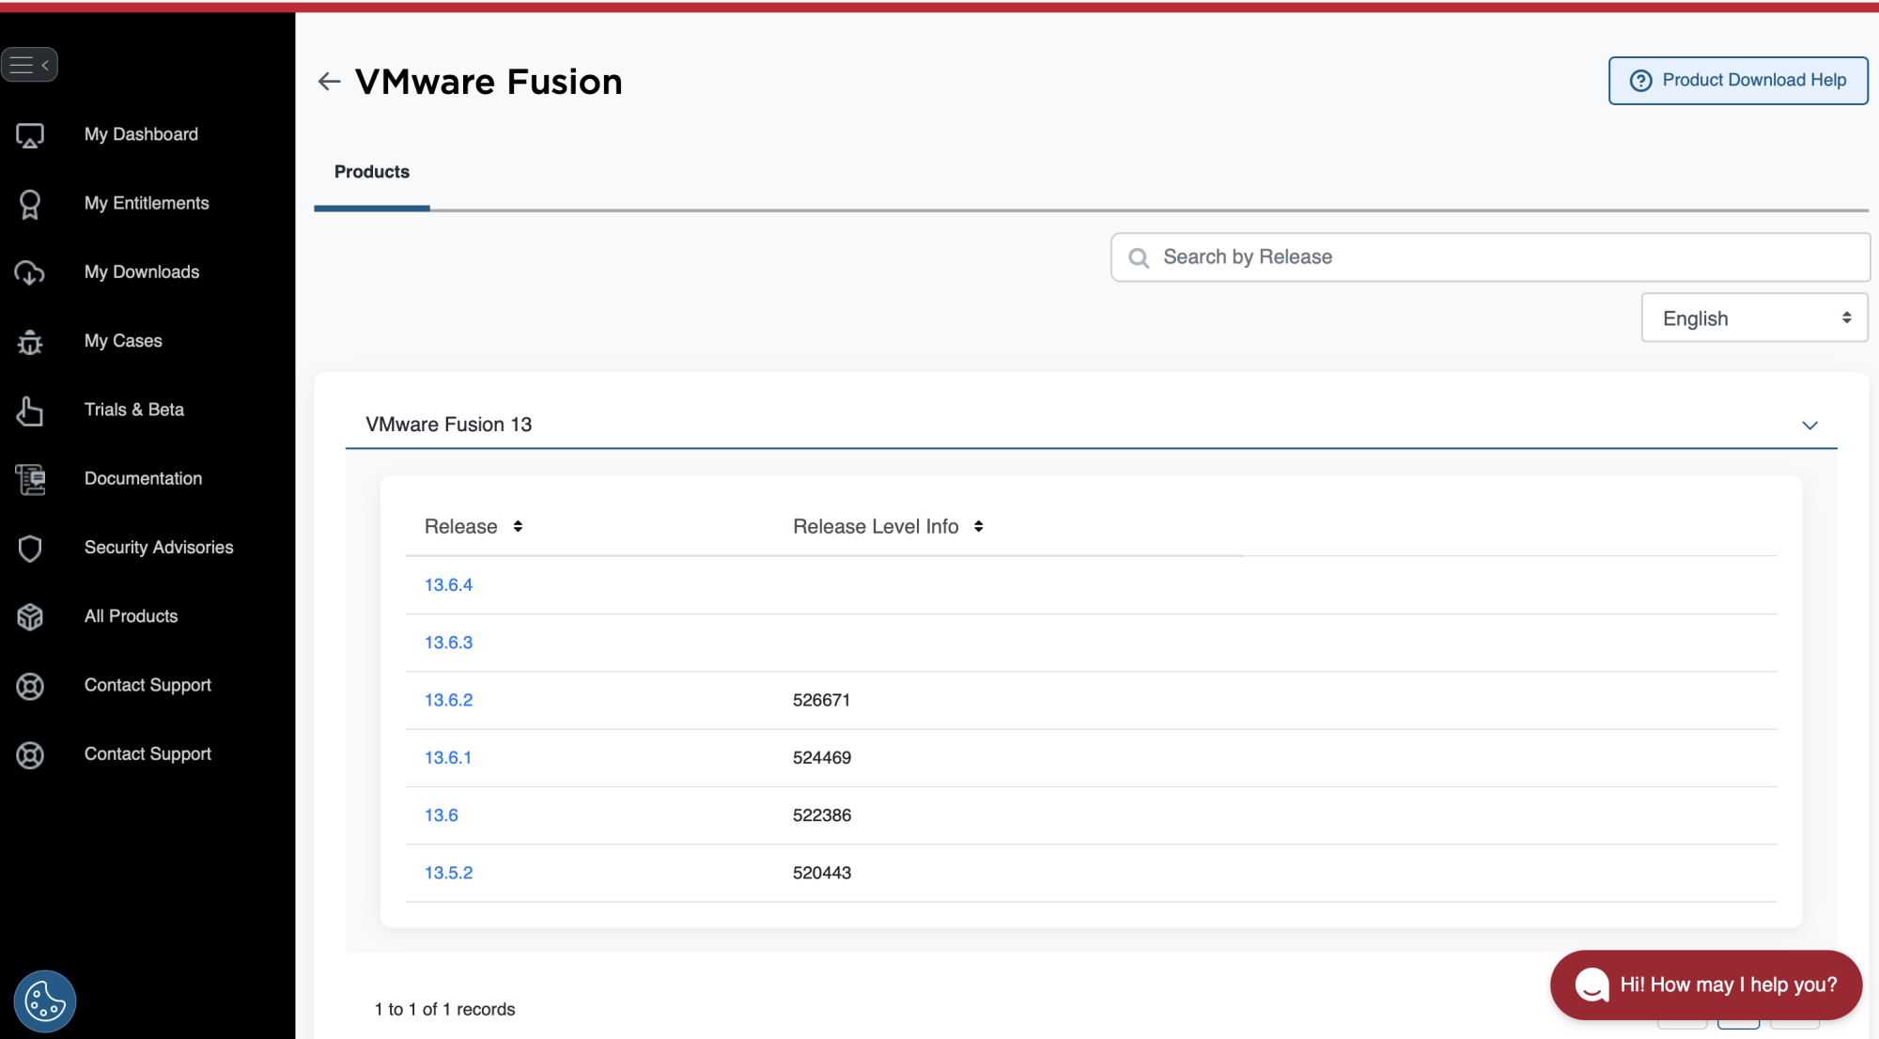Click the All Products cube icon
Screen dimensions: 1879x1039
(30, 617)
